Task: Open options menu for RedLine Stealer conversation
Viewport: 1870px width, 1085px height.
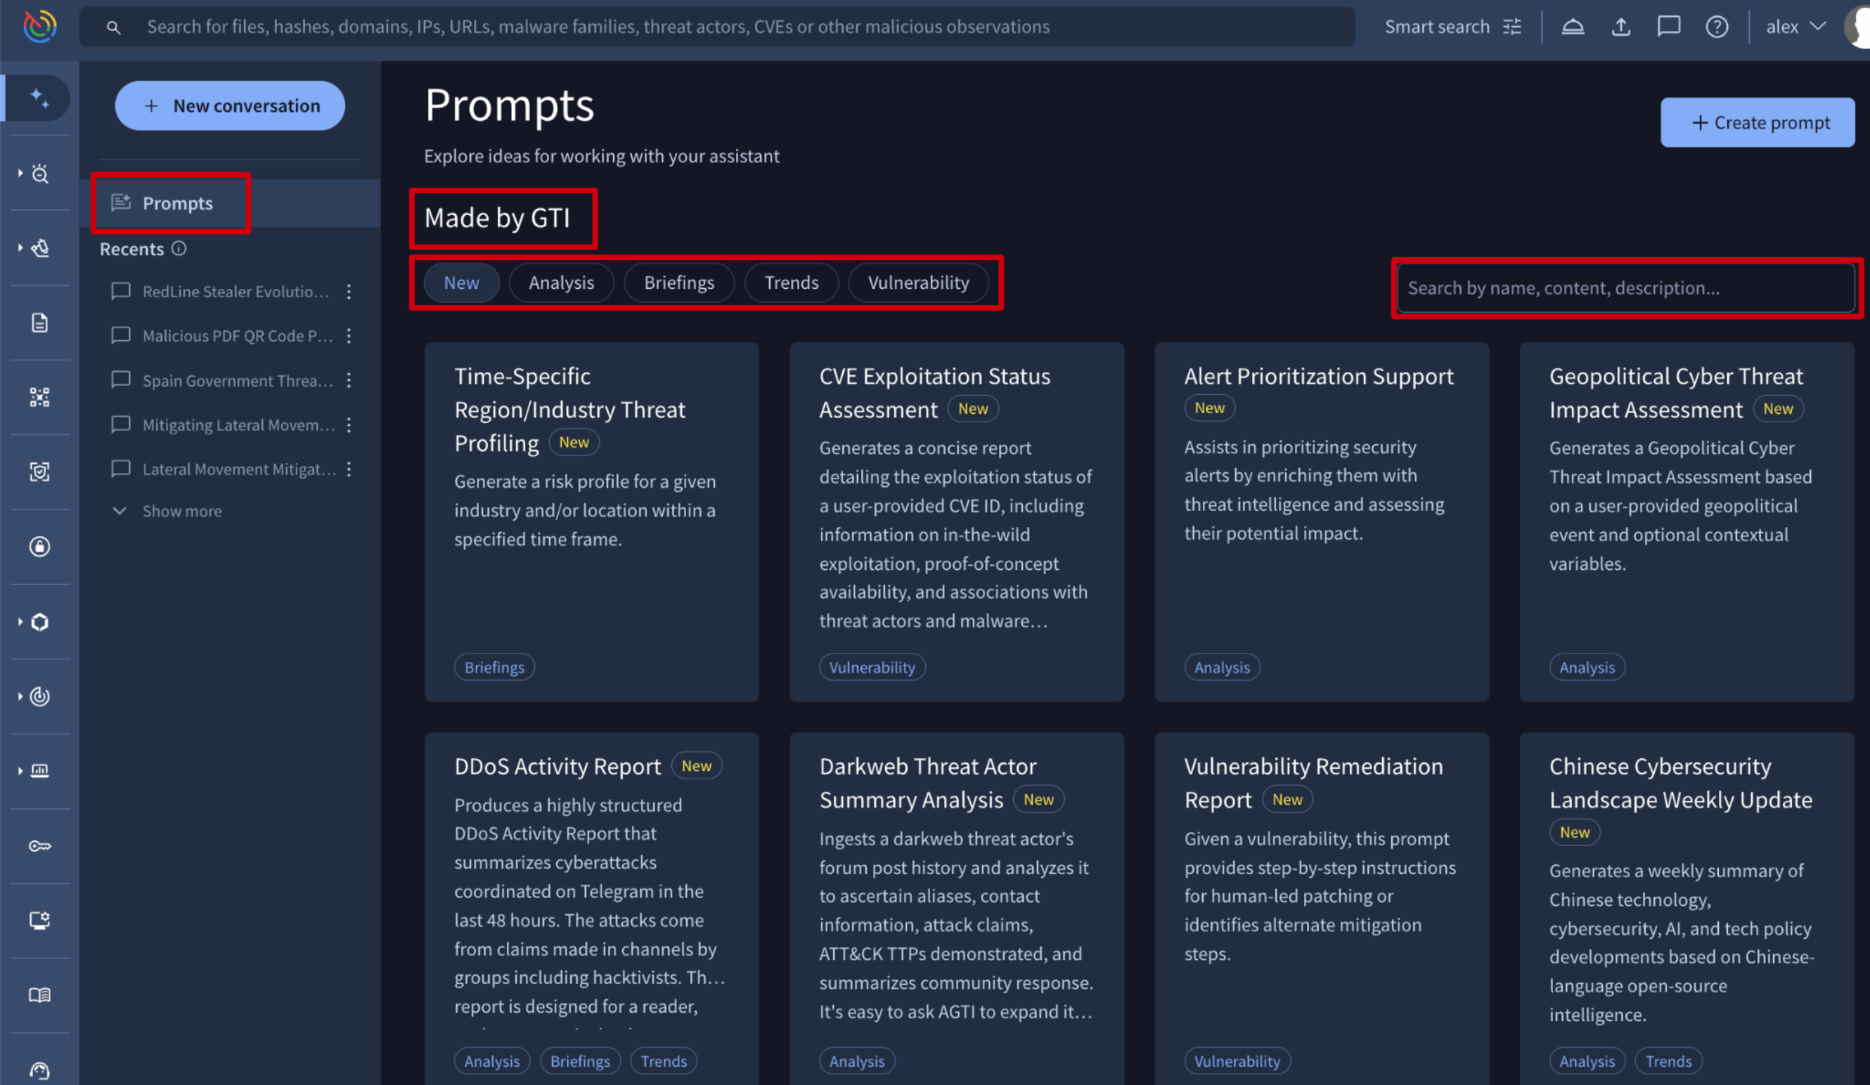Action: click(349, 292)
